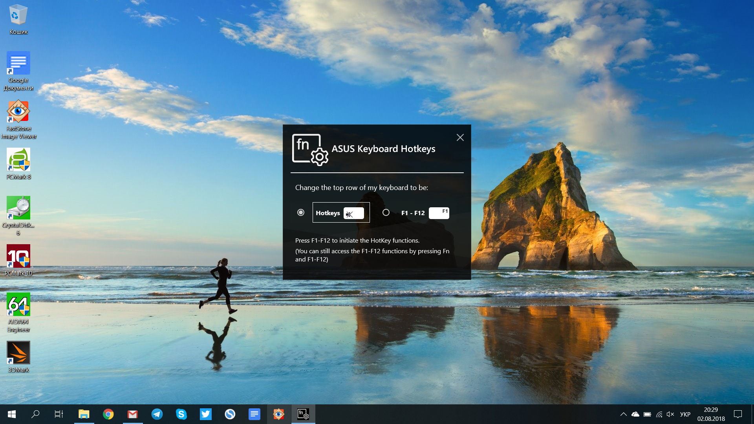Open Twitter taskbar icon

206,414
